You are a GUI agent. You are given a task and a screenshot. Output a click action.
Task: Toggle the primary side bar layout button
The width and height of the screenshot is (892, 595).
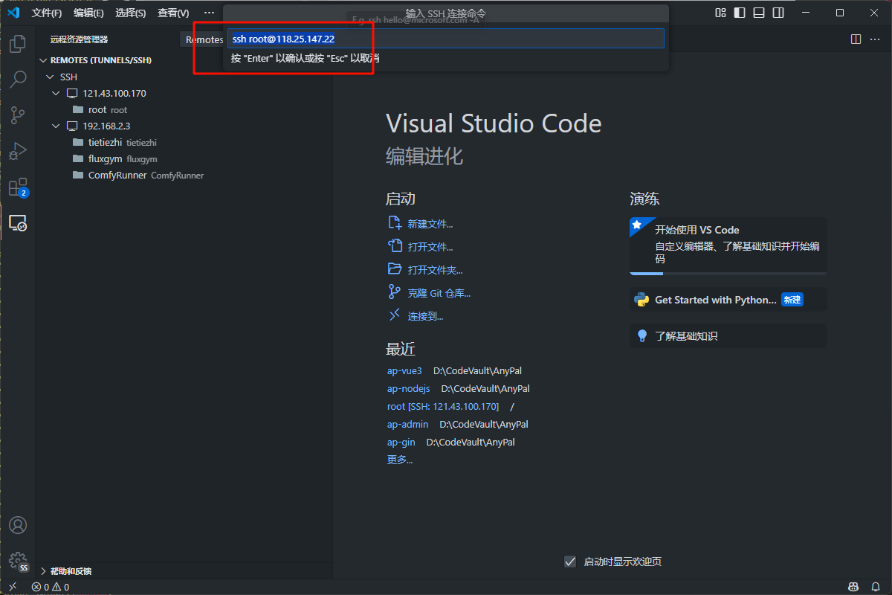tap(740, 13)
